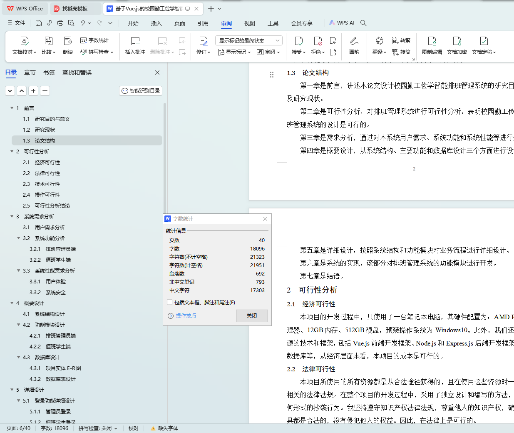The width and height of the screenshot is (514, 433).
Task: Convert text with 转繁 button
Action: 401,40
